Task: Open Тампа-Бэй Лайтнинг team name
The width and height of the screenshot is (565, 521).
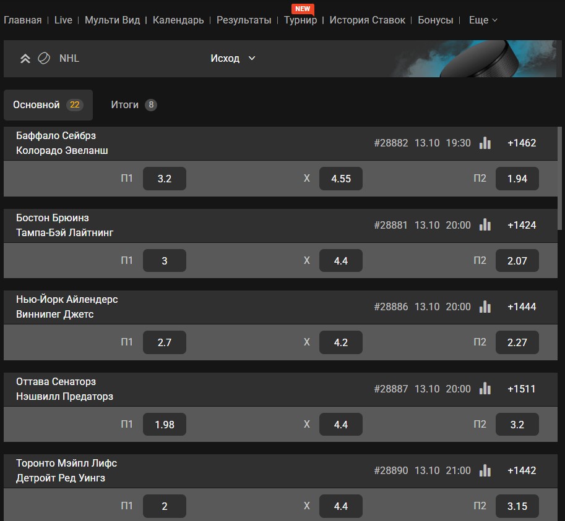Action: click(64, 232)
